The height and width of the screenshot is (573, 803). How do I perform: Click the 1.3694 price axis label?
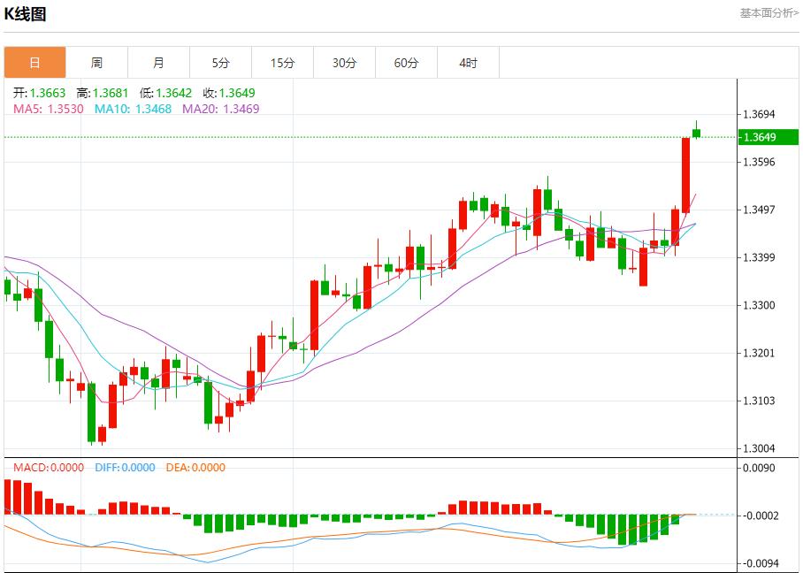(x=760, y=114)
